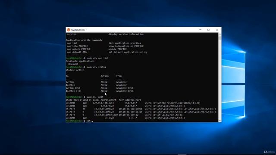
Task: Click the Ubuntu logo in the title bar
Action: tap(69, 30)
